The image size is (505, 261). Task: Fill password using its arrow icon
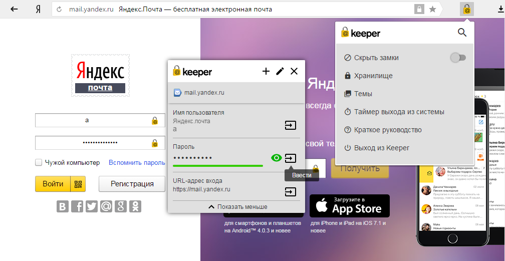[291, 158]
